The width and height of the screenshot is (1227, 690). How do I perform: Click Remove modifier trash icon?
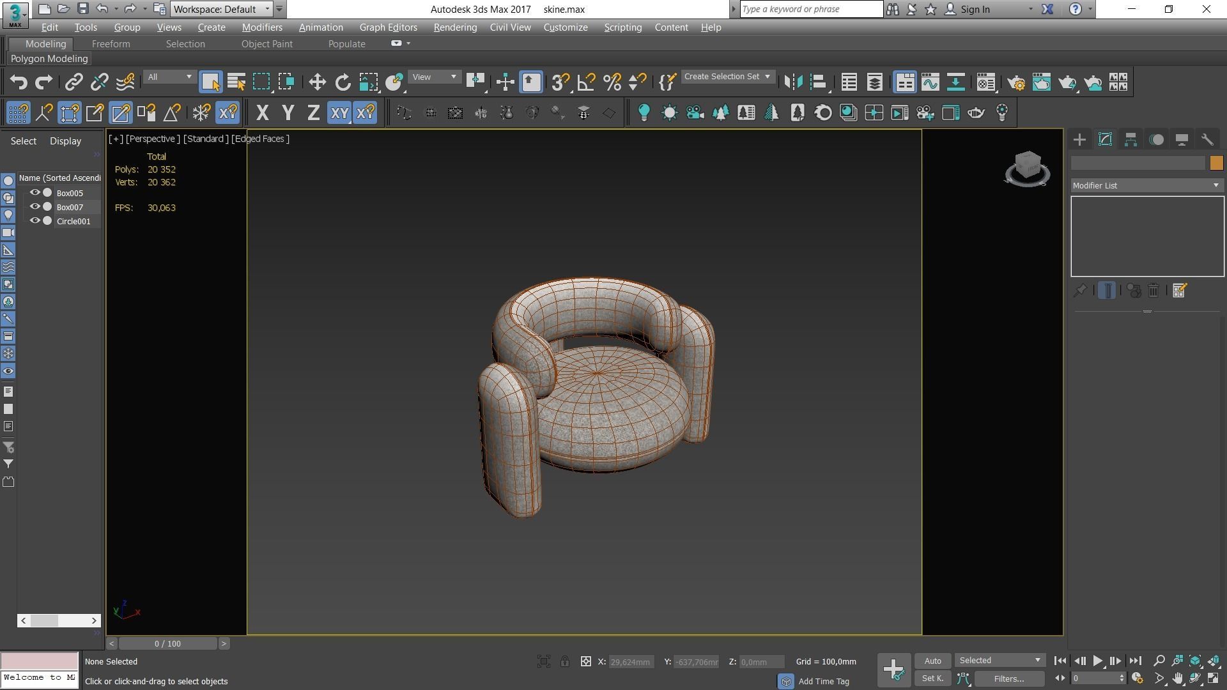tap(1154, 291)
